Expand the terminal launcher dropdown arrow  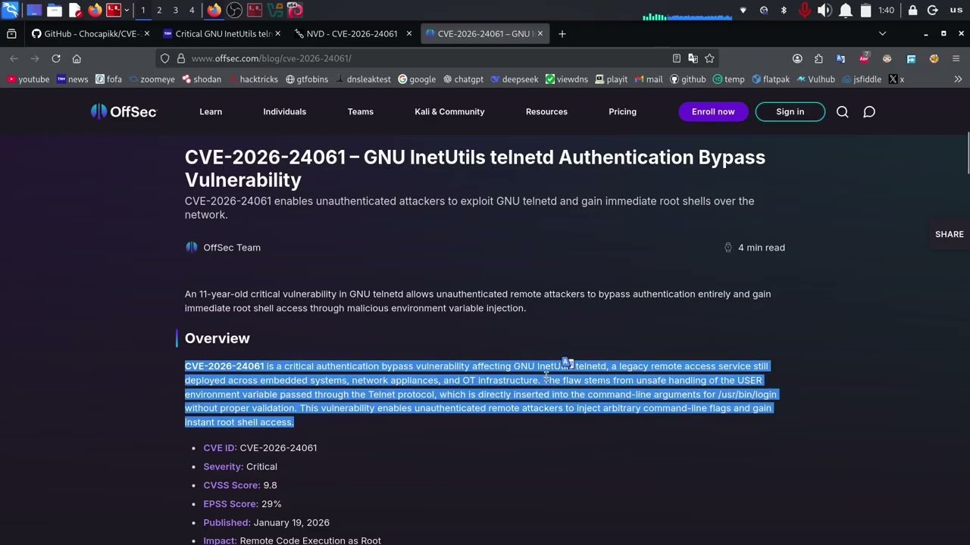coord(127,10)
